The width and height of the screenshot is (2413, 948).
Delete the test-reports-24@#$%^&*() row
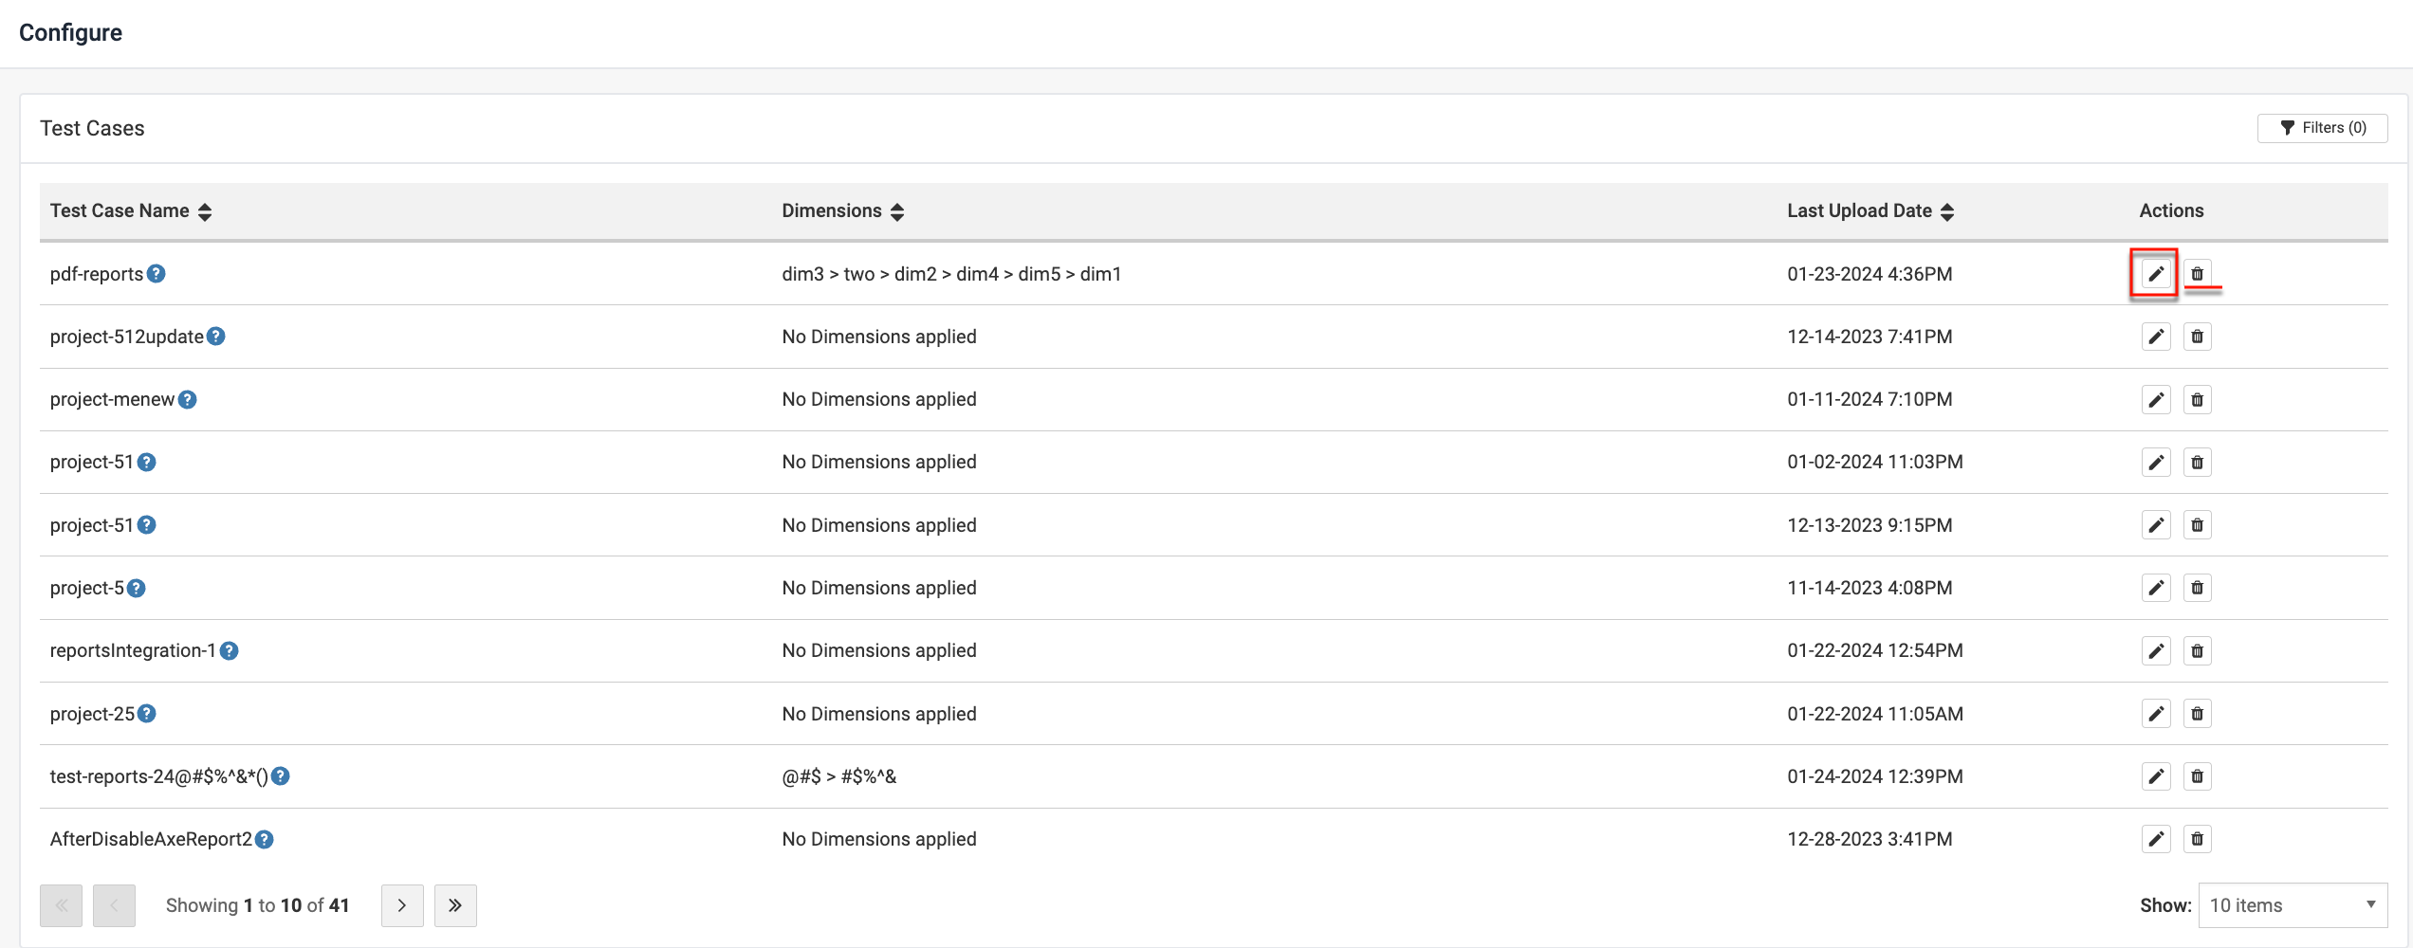[2197, 776]
